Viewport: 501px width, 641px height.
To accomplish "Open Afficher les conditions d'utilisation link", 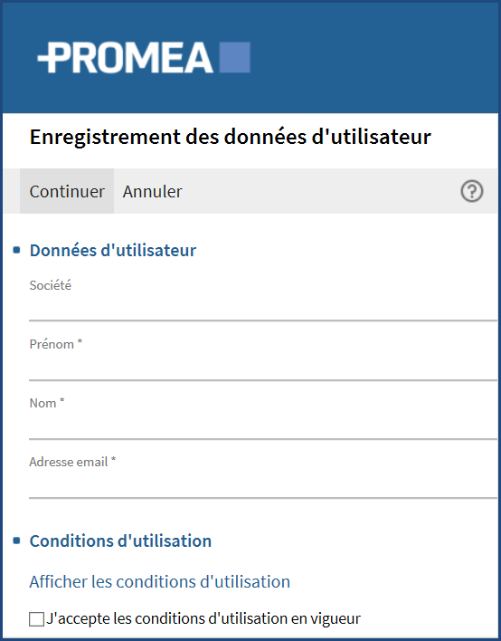I will pyautogui.click(x=160, y=581).
